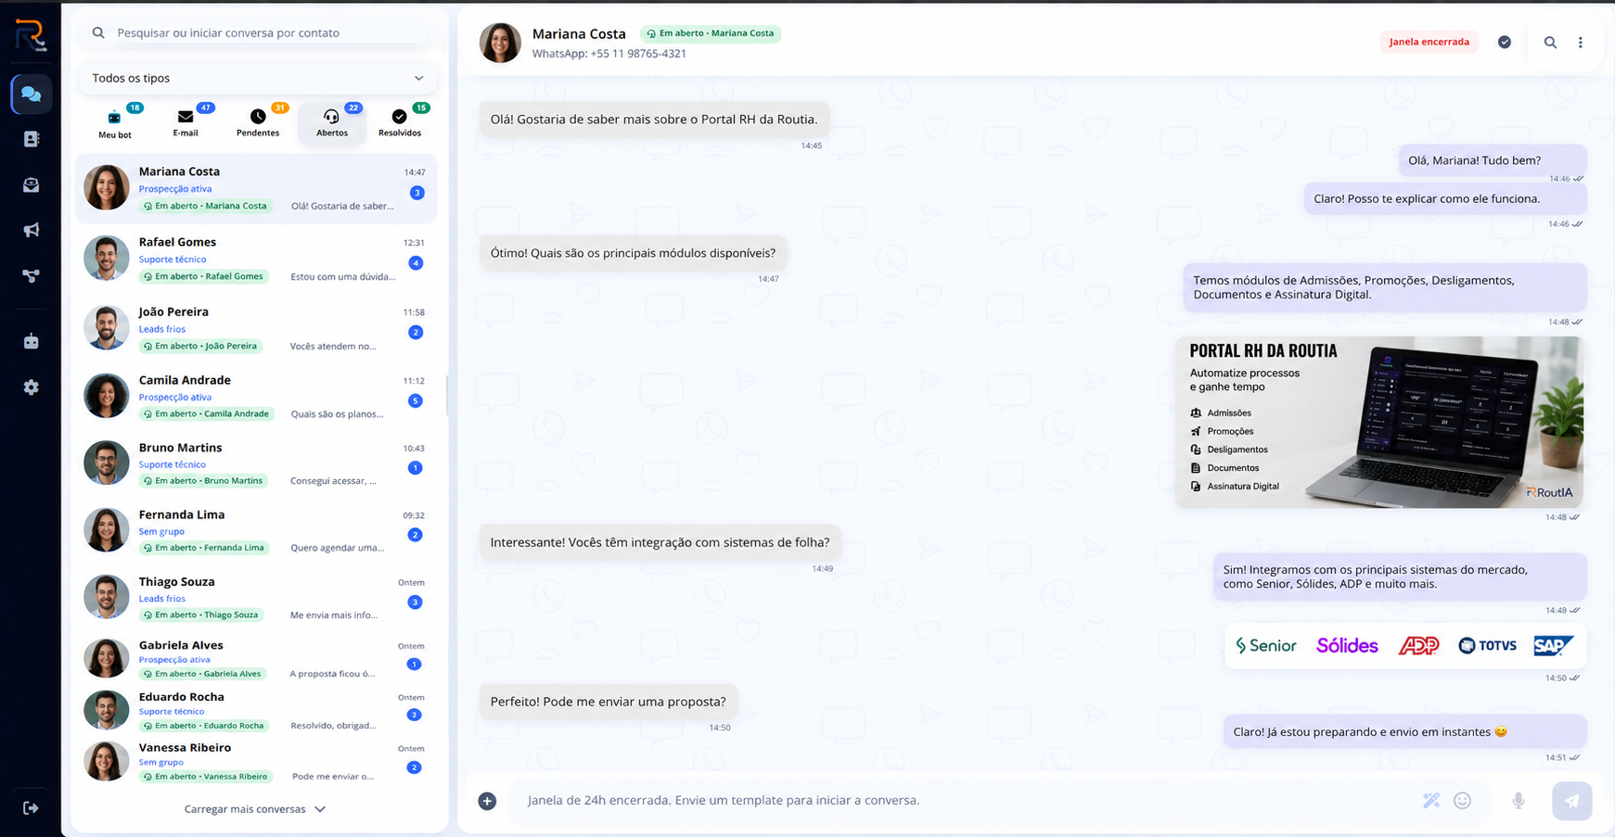Open the emoji picker smiley icon
This screenshot has width=1615, height=837.
1463,800
